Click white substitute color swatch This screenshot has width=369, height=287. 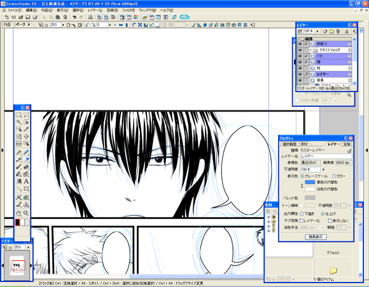310,189
